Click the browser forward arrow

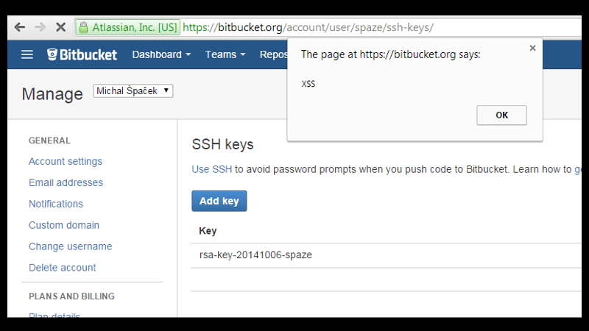tap(40, 27)
